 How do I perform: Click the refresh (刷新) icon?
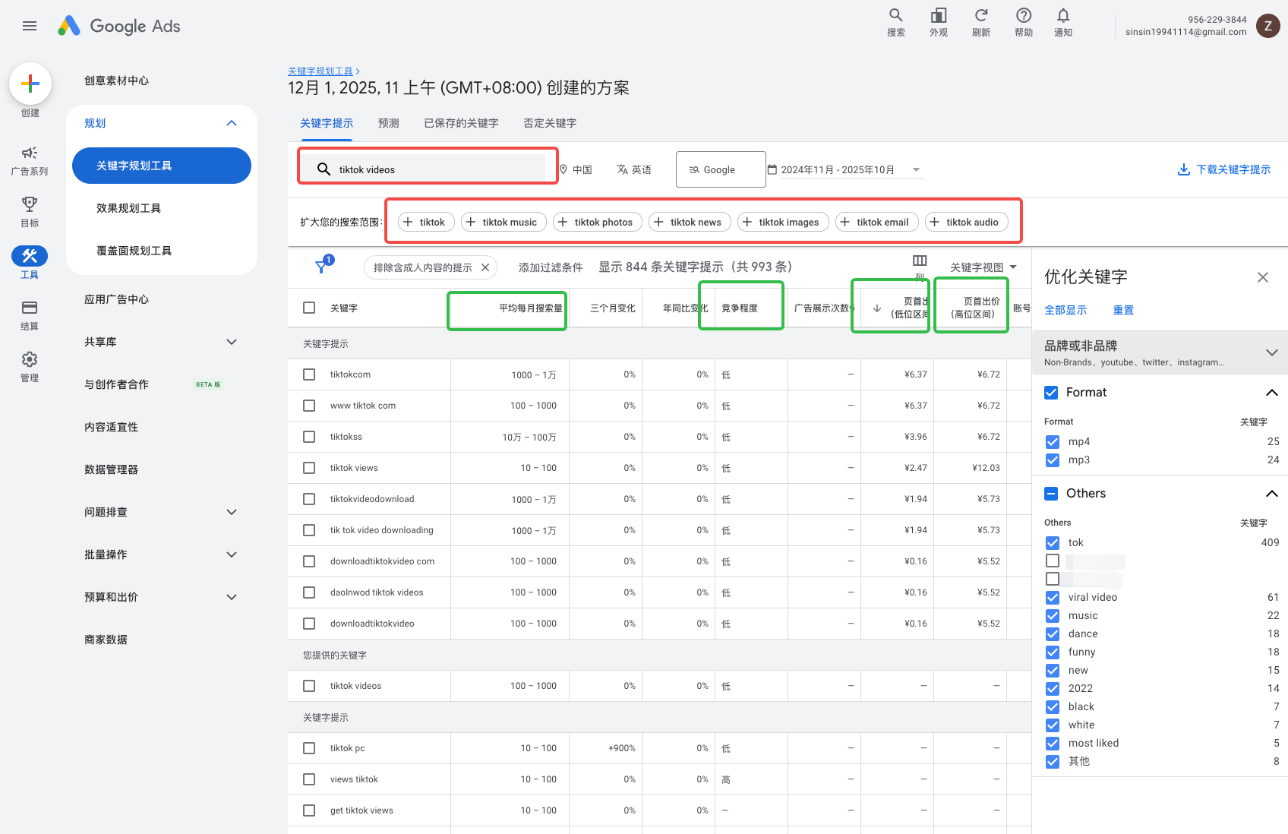click(x=981, y=22)
